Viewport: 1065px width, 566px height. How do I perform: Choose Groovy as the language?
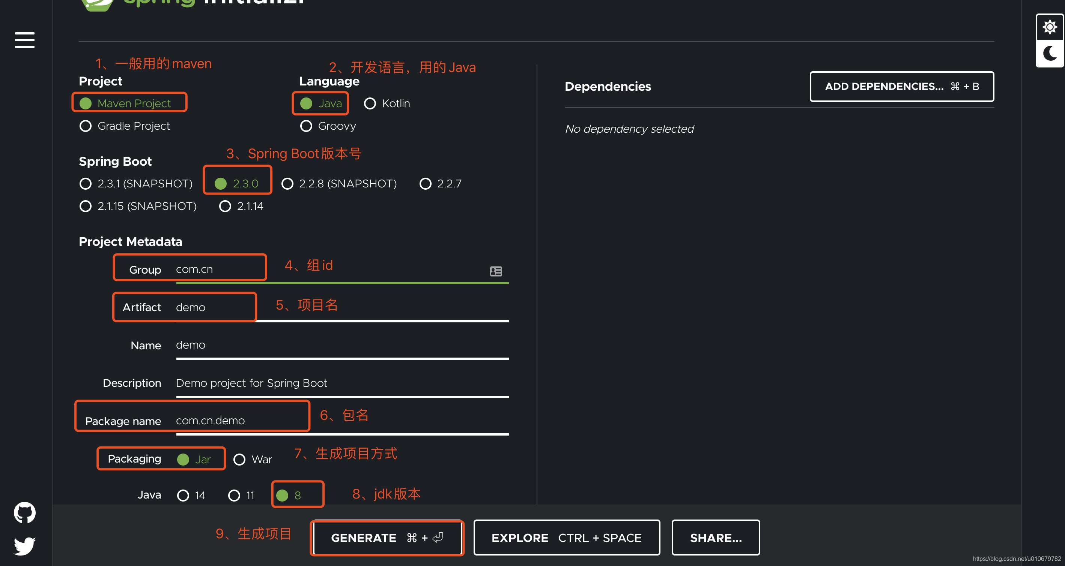pyautogui.click(x=328, y=126)
